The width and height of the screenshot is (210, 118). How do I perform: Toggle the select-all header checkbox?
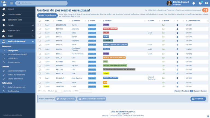click(40, 20)
